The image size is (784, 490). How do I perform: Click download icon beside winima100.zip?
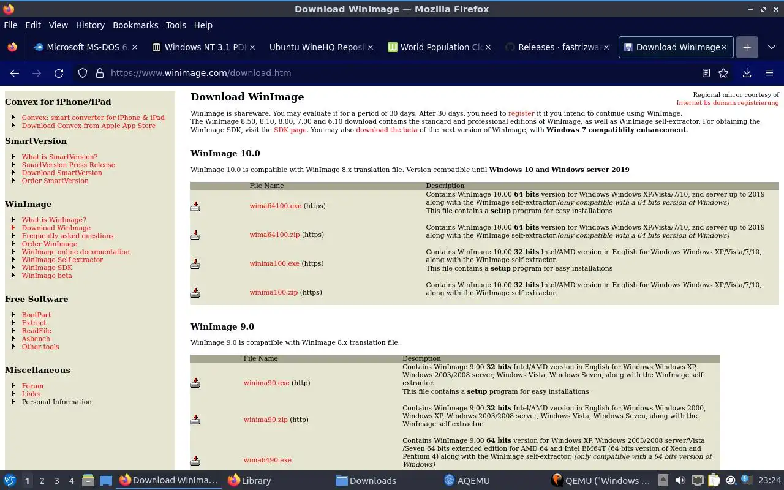tap(195, 292)
